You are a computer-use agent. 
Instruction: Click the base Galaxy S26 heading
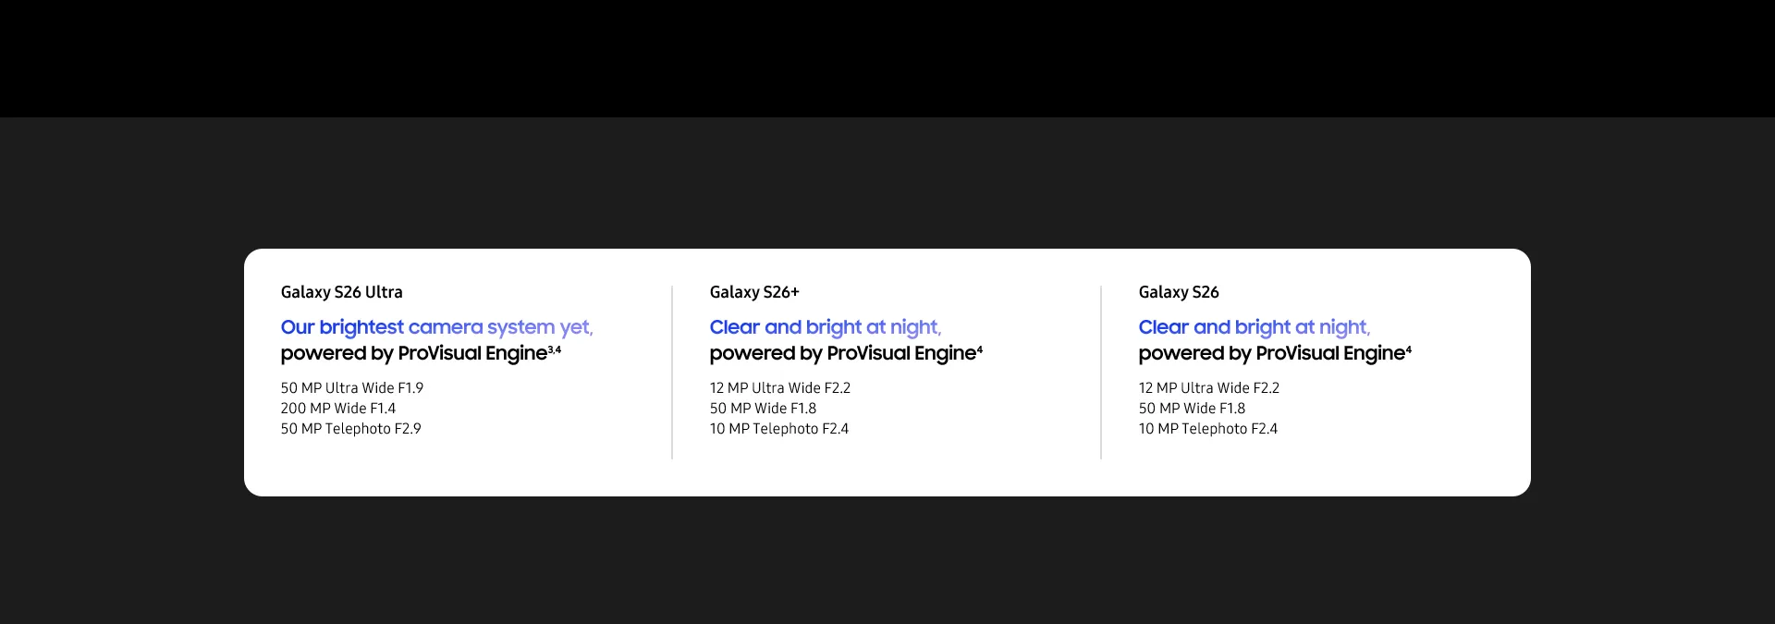coord(1178,292)
